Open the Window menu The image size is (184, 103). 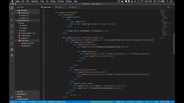(x=69, y=1)
